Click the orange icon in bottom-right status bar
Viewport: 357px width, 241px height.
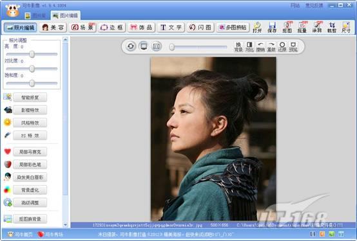point(322,234)
